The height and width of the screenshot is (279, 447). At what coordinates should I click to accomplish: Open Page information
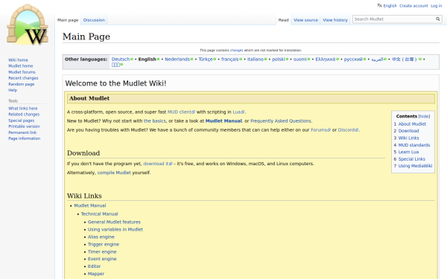pyautogui.click(x=25, y=138)
